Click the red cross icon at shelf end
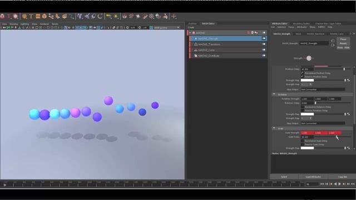 (174, 16)
